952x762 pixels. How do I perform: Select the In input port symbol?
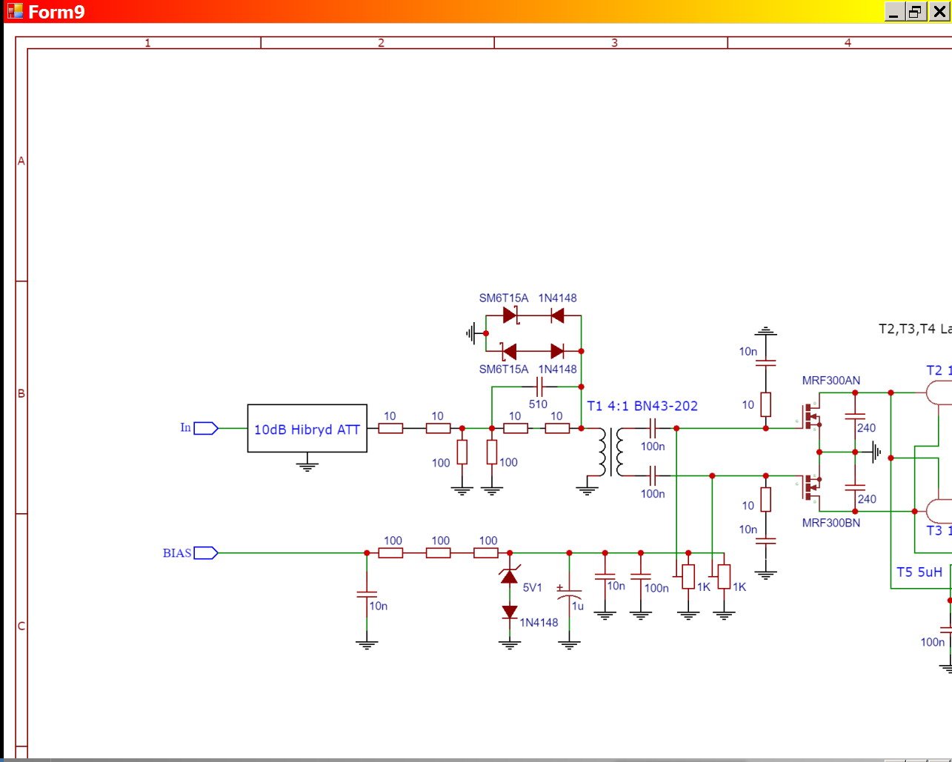pos(206,428)
